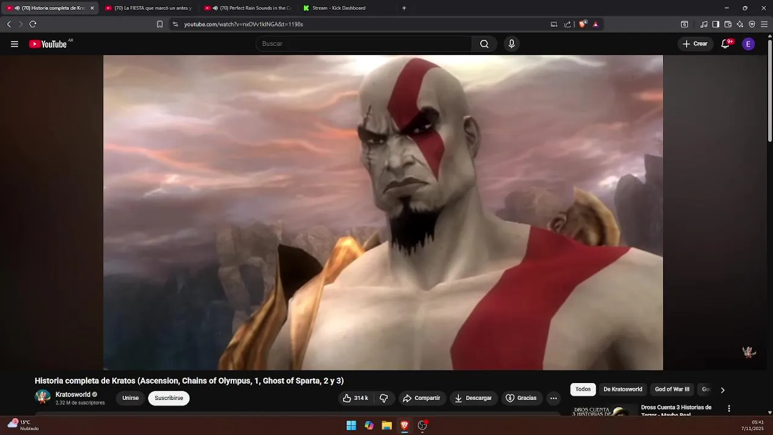Image resolution: width=773 pixels, height=435 pixels.
Task: Open the Windows Start menu
Action: pyautogui.click(x=351, y=425)
